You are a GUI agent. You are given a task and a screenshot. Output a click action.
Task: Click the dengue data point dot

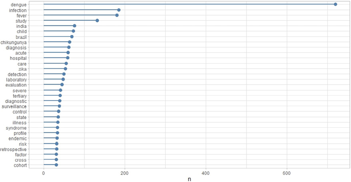335,4
